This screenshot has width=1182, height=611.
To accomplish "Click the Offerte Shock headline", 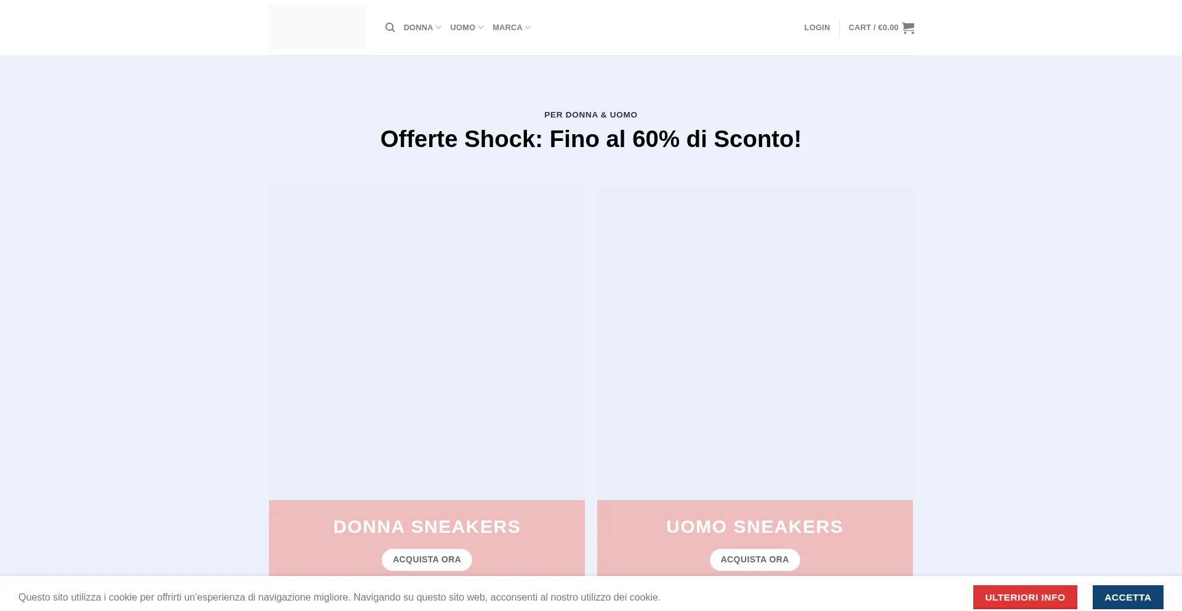I will [590, 139].
